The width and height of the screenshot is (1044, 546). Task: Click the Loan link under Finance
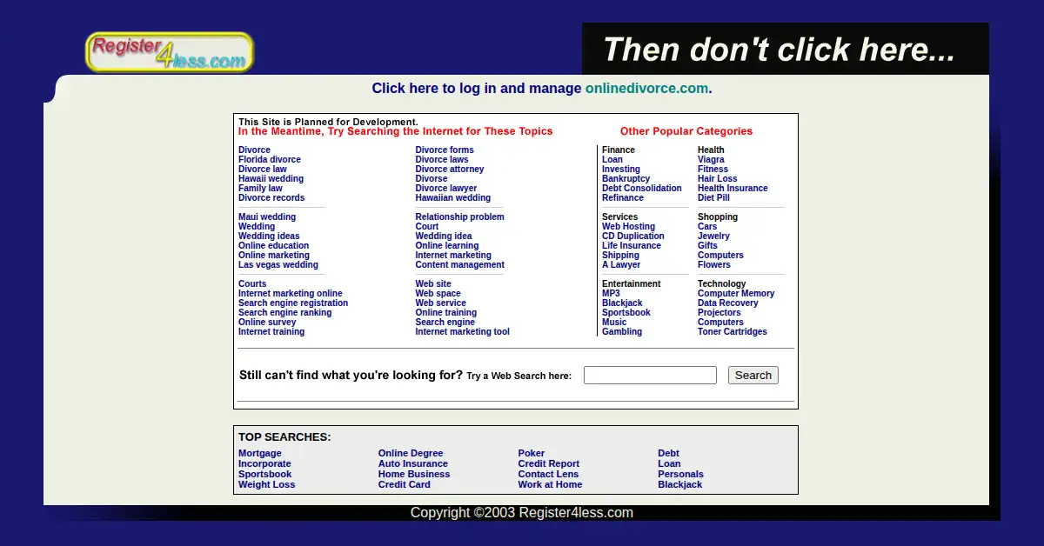point(612,160)
